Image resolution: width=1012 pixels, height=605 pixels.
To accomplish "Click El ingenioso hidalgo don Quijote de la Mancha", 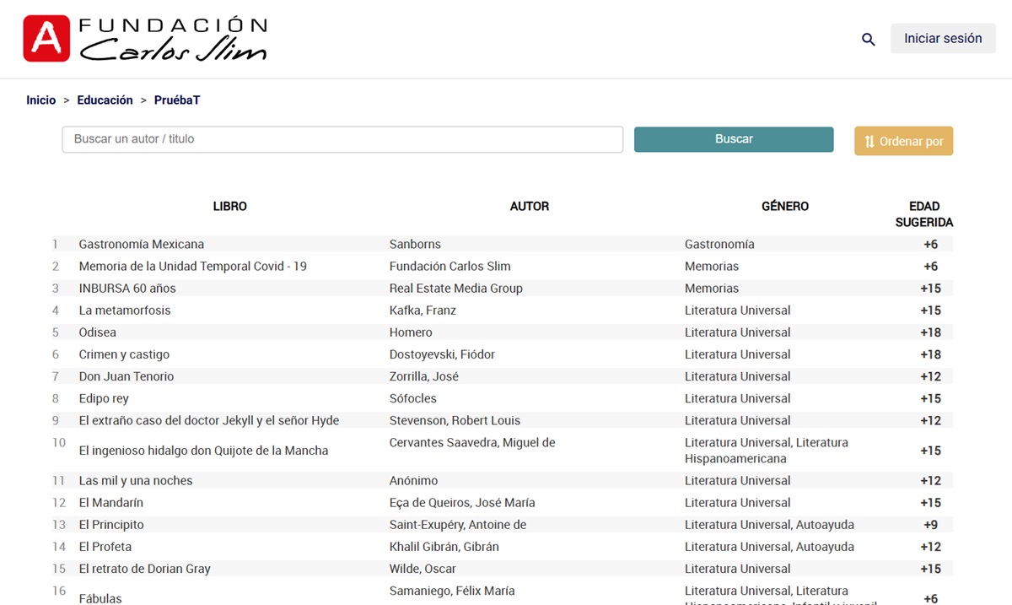I will tap(203, 451).
